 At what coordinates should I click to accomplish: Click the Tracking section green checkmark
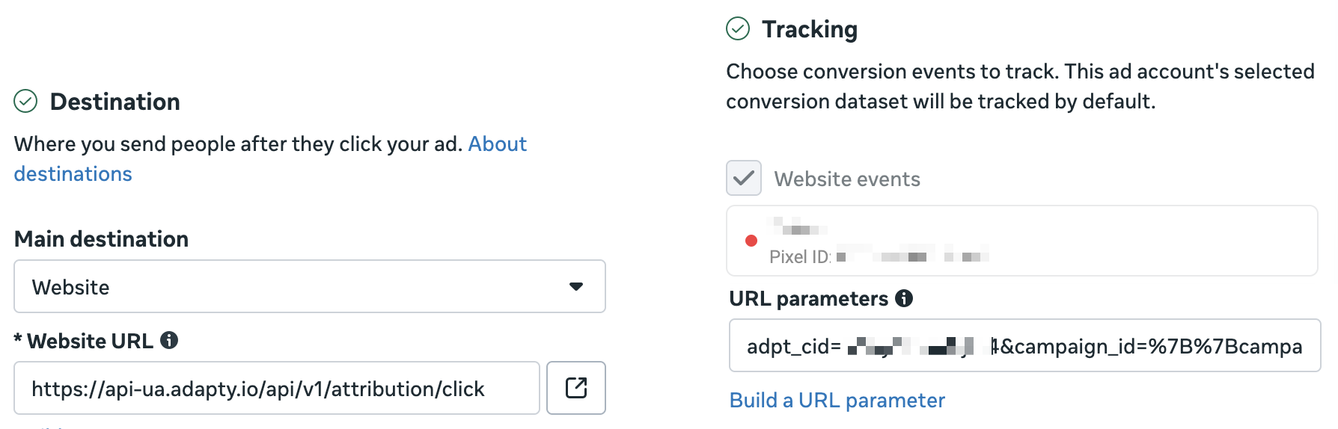738,29
